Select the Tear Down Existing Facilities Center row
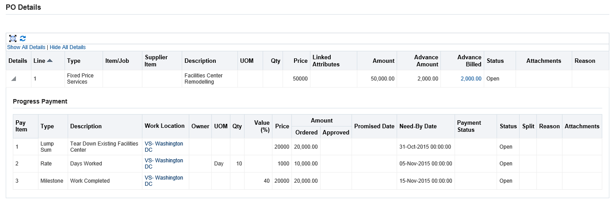The image size is (612, 207). 104,146
